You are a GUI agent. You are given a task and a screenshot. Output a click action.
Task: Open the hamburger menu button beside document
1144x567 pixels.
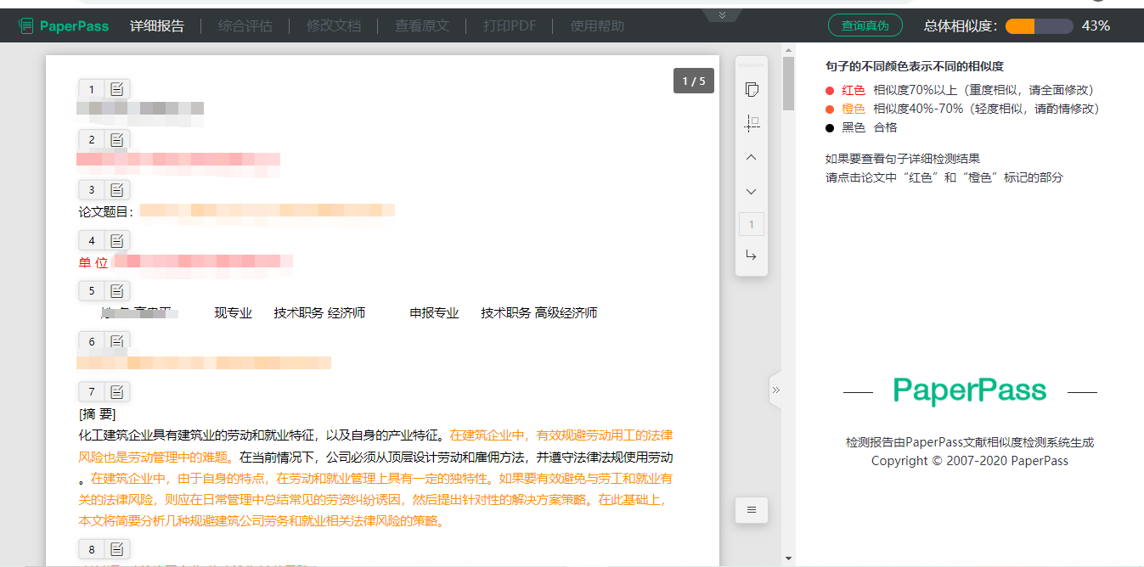[x=752, y=510]
